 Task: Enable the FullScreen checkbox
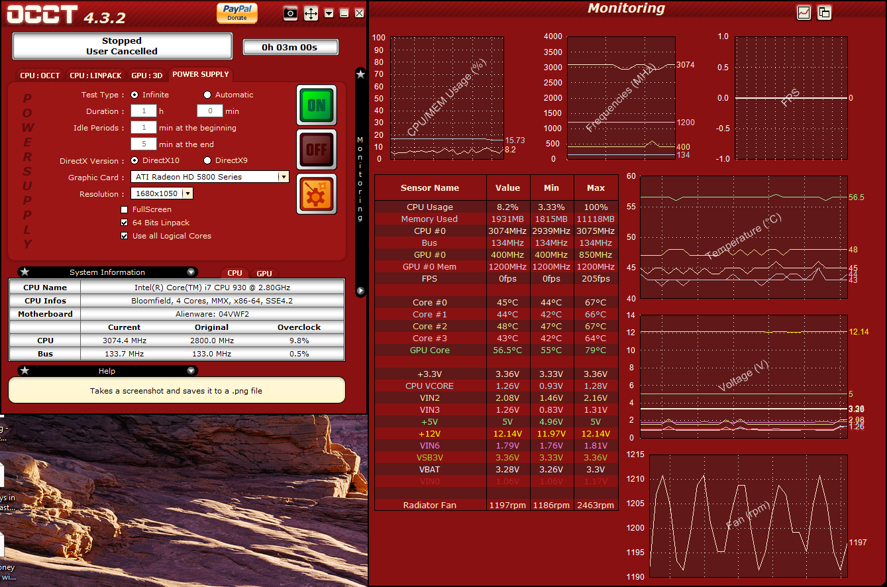pos(125,209)
